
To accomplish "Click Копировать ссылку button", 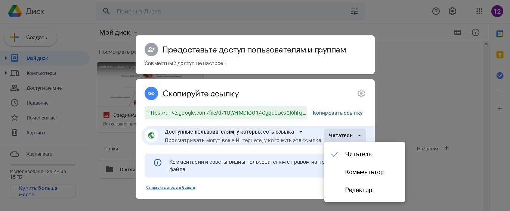I will click(x=337, y=113).
